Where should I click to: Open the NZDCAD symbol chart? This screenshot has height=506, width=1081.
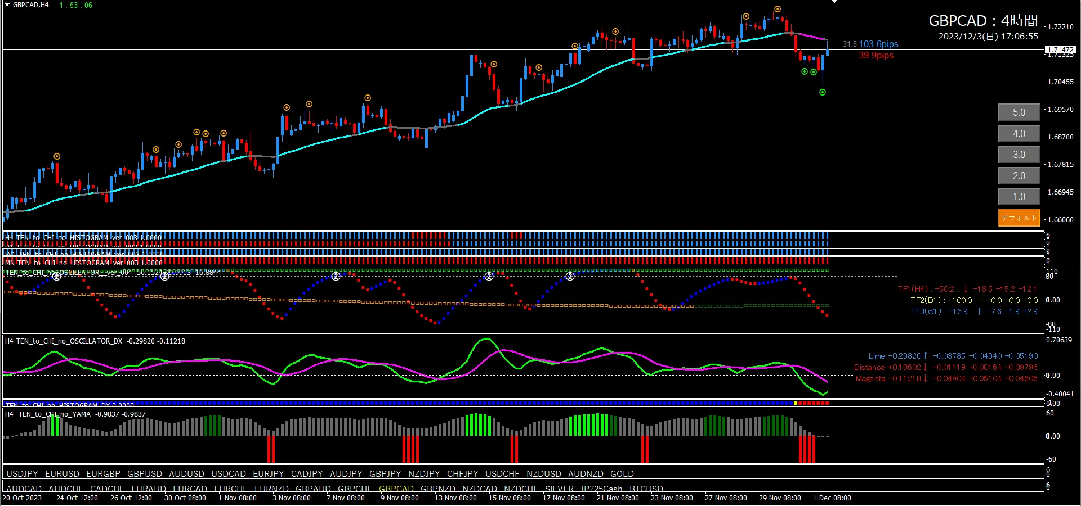click(480, 489)
